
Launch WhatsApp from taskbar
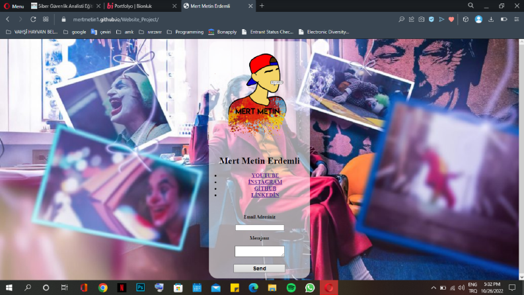click(310, 288)
